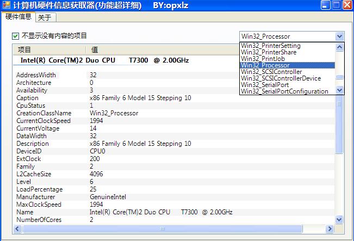
Task: Click the application icon in title bar
Action: [7, 5]
